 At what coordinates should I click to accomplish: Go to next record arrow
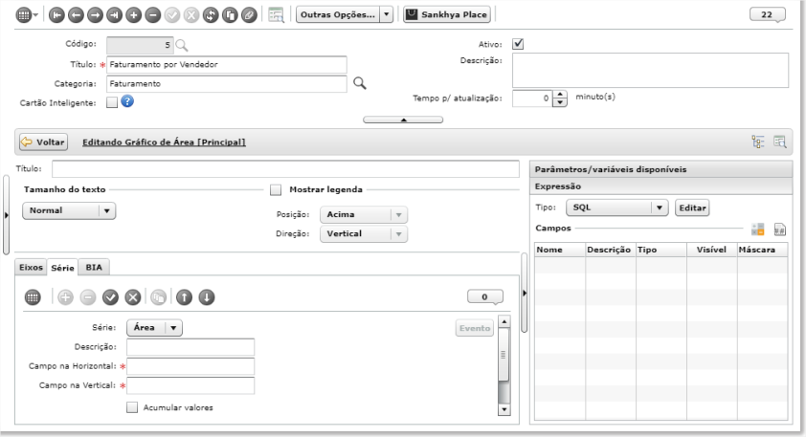coord(95,15)
